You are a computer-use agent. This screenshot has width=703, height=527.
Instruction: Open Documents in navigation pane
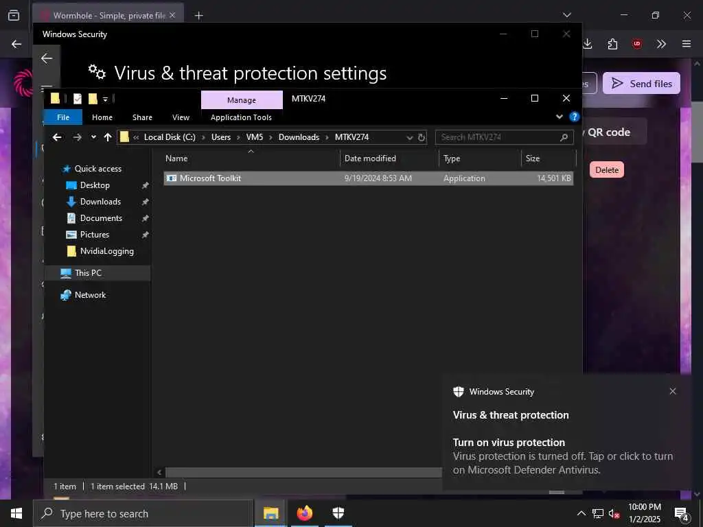(x=101, y=218)
